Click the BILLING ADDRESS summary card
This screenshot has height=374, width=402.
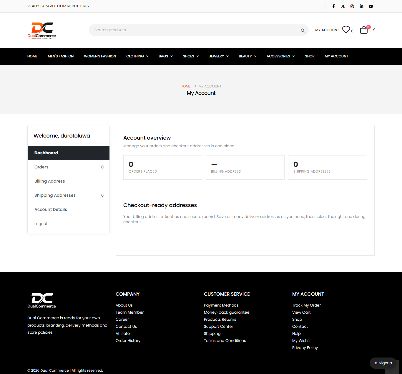[245, 167]
